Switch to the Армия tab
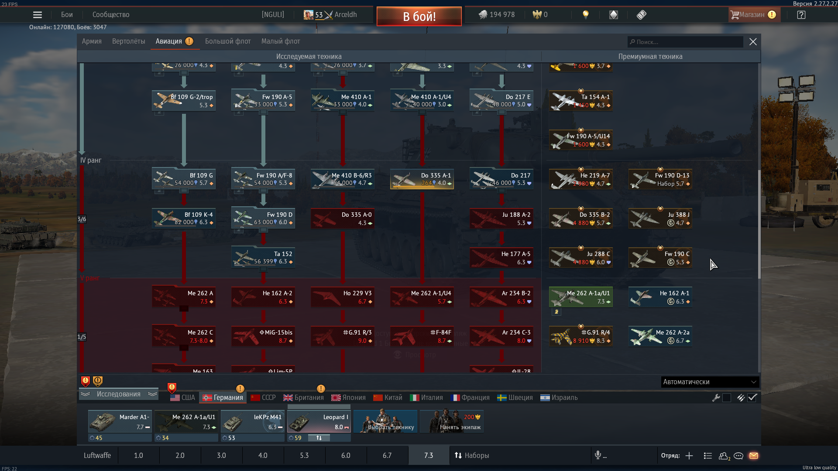This screenshot has height=471, width=838. tap(92, 41)
